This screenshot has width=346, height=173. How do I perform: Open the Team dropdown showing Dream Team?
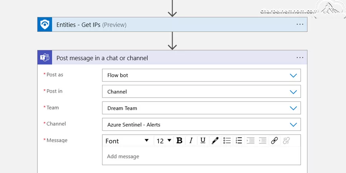(x=201, y=108)
